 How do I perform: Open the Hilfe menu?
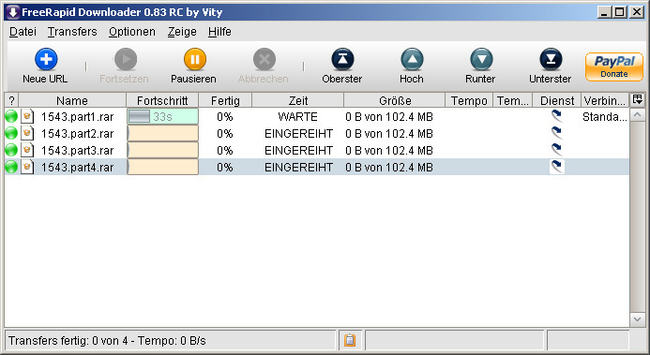pyautogui.click(x=219, y=32)
